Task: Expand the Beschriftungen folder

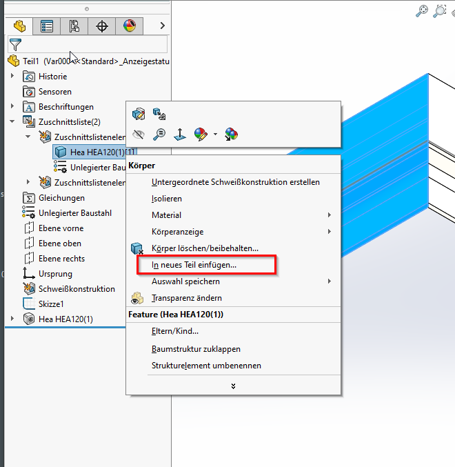Action: [12, 106]
